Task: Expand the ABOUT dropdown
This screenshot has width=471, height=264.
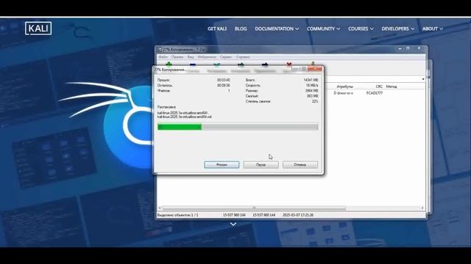Action: tap(433, 29)
